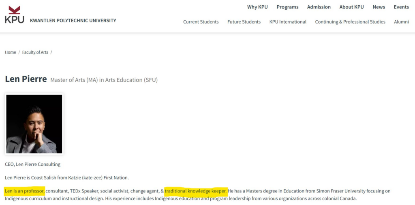The height and width of the screenshot is (205, 415).
Task: Navigate to News
Action: pyautogui.click(x=379, y=7)
